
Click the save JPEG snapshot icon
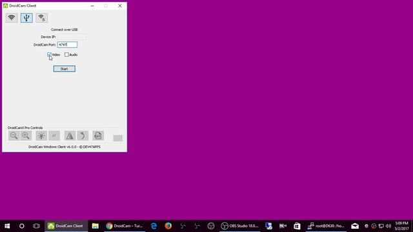pyautogui.click(x=98, y=136)
